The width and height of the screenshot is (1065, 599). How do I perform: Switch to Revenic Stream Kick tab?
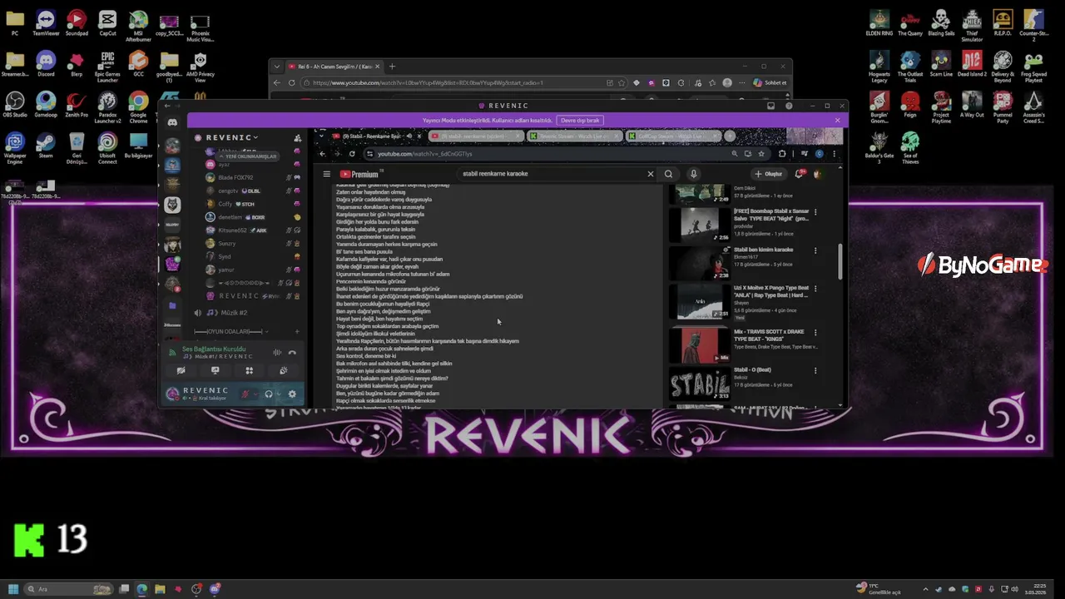click(574, 136)
